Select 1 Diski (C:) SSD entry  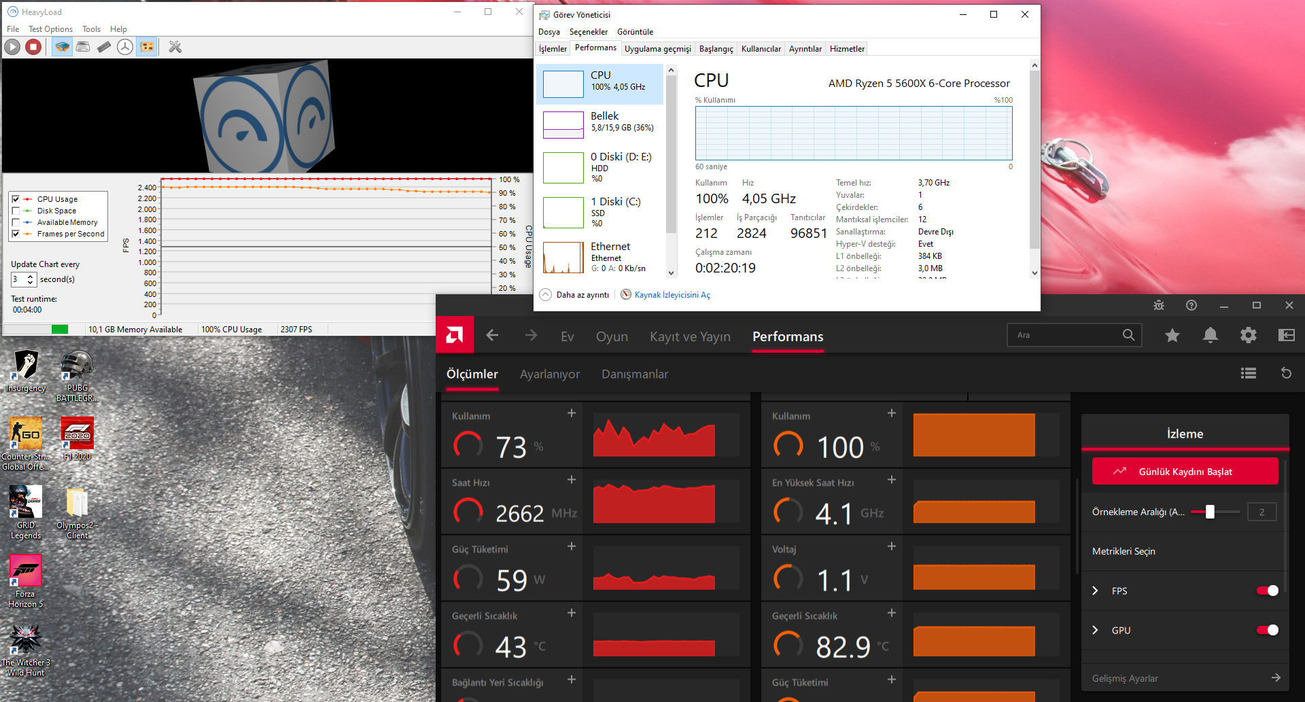tap(601, 213)
